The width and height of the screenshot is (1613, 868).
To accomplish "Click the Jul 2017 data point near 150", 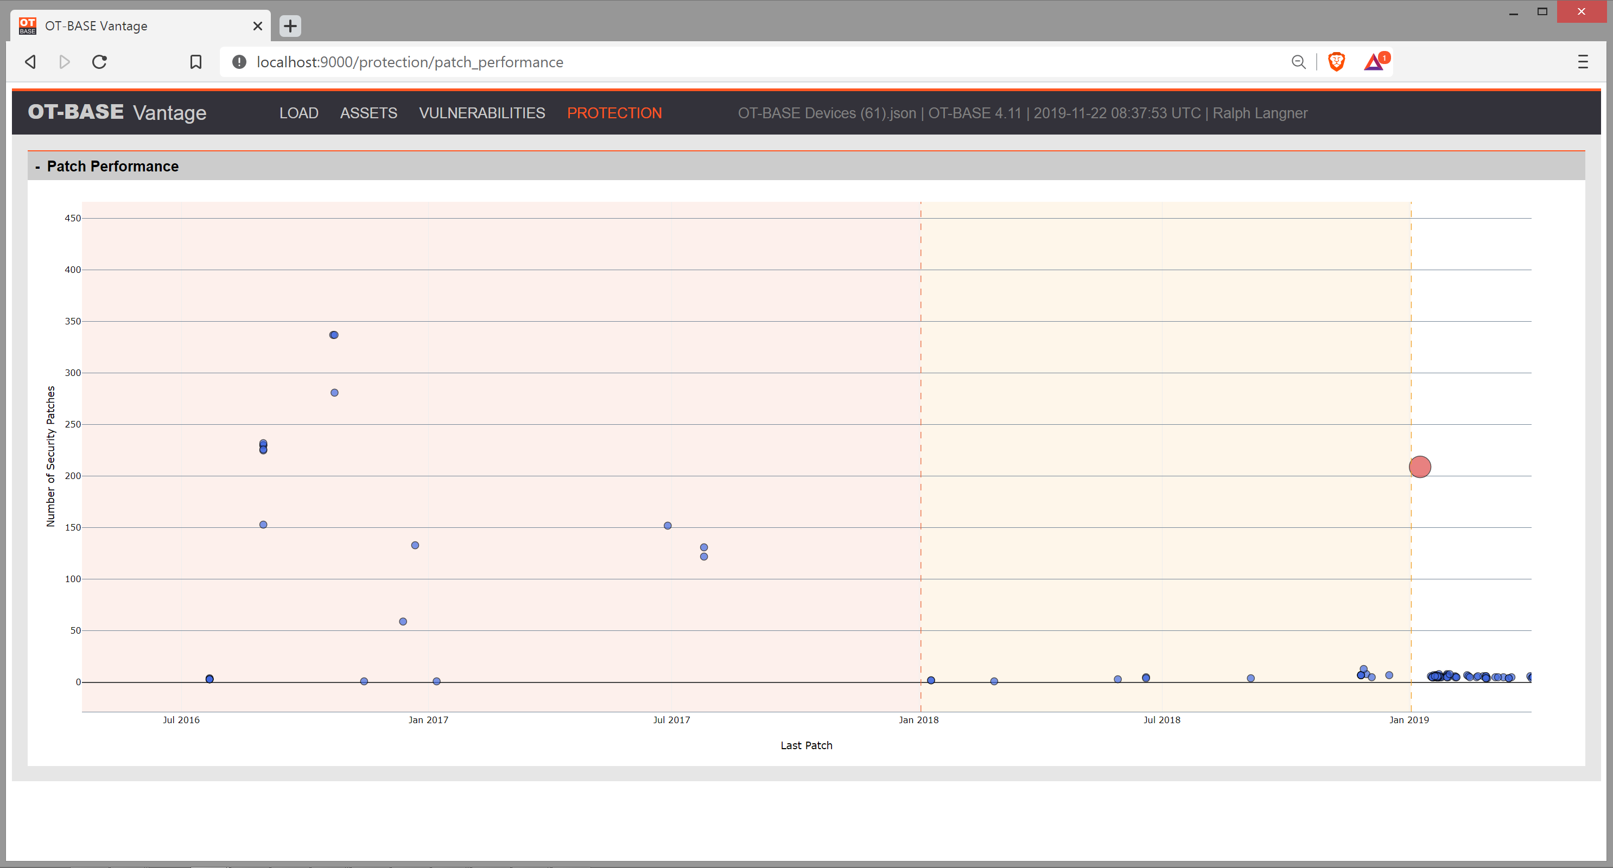I will (x=668, y=526).
